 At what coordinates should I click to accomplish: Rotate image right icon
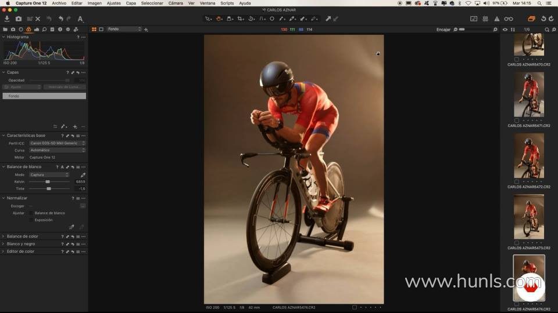pyautogui.click(x=551, y=19)
